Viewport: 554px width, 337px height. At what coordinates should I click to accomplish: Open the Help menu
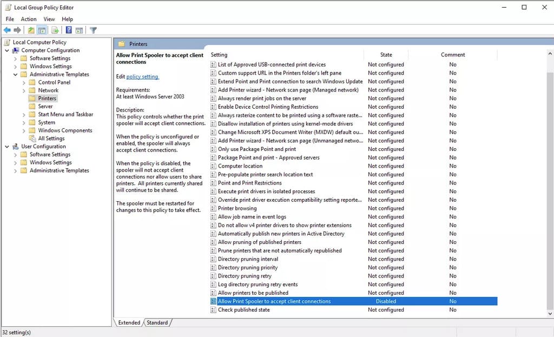[67, 19]
